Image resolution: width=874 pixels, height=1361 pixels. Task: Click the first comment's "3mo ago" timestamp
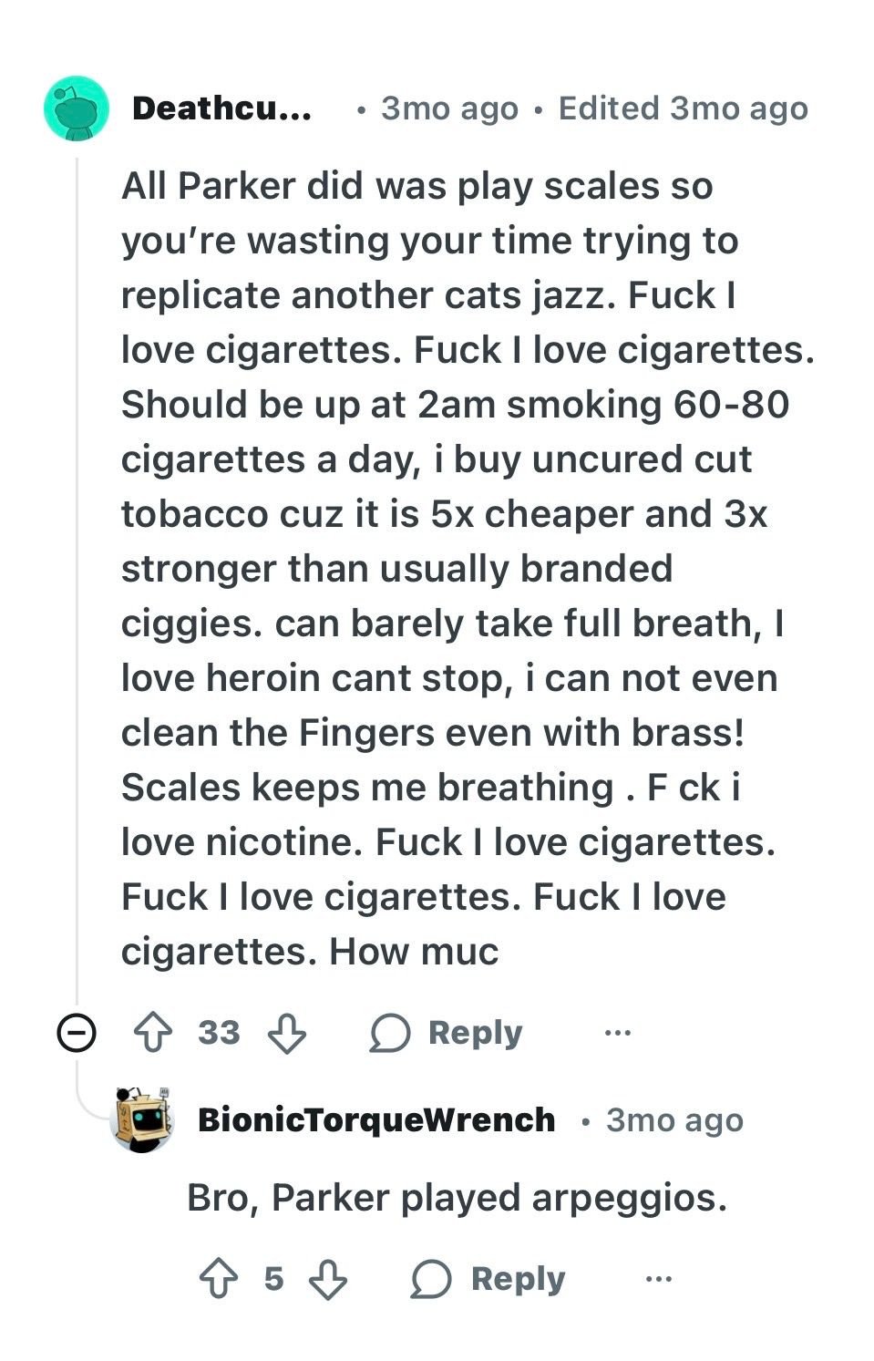449,108
